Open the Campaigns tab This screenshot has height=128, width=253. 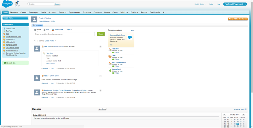coord(34,12)
